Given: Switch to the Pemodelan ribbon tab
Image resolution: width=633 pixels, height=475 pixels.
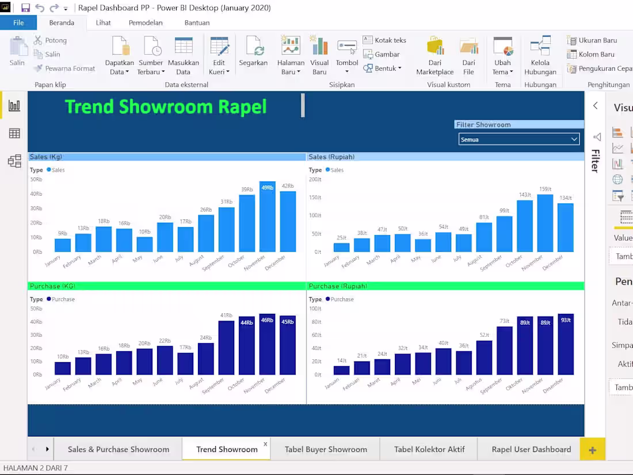Looking at the screenshot, I should [x=146, y=22].
